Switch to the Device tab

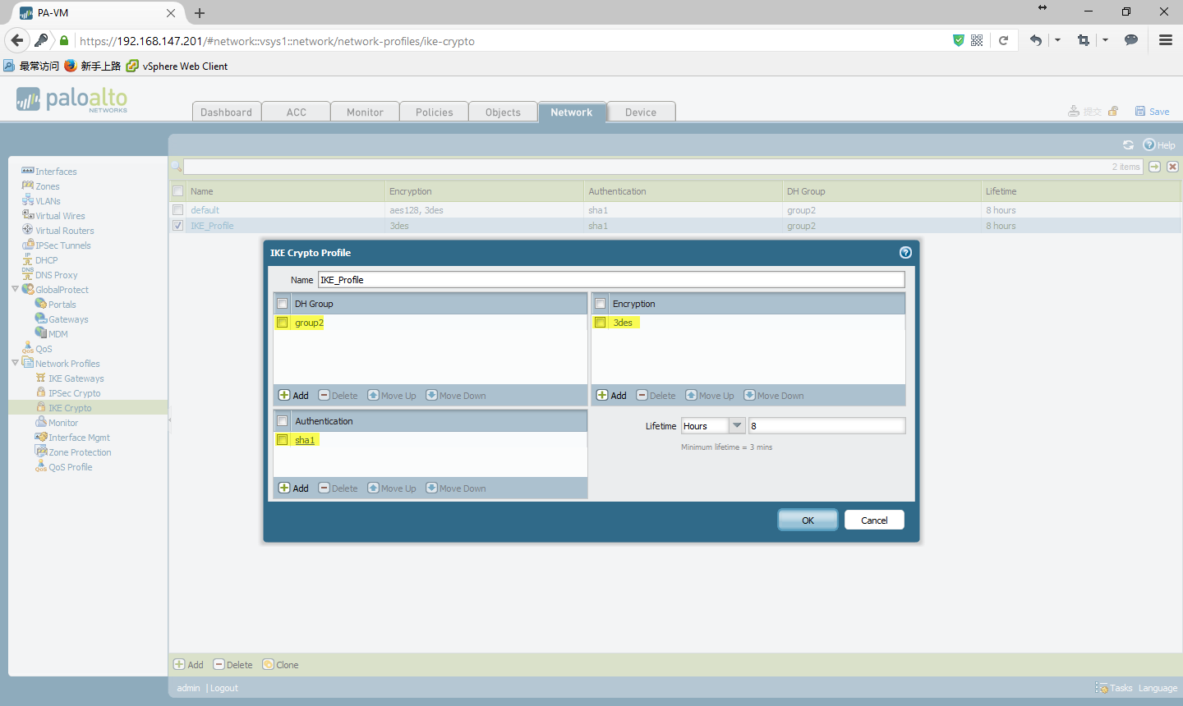coord(641,112)
